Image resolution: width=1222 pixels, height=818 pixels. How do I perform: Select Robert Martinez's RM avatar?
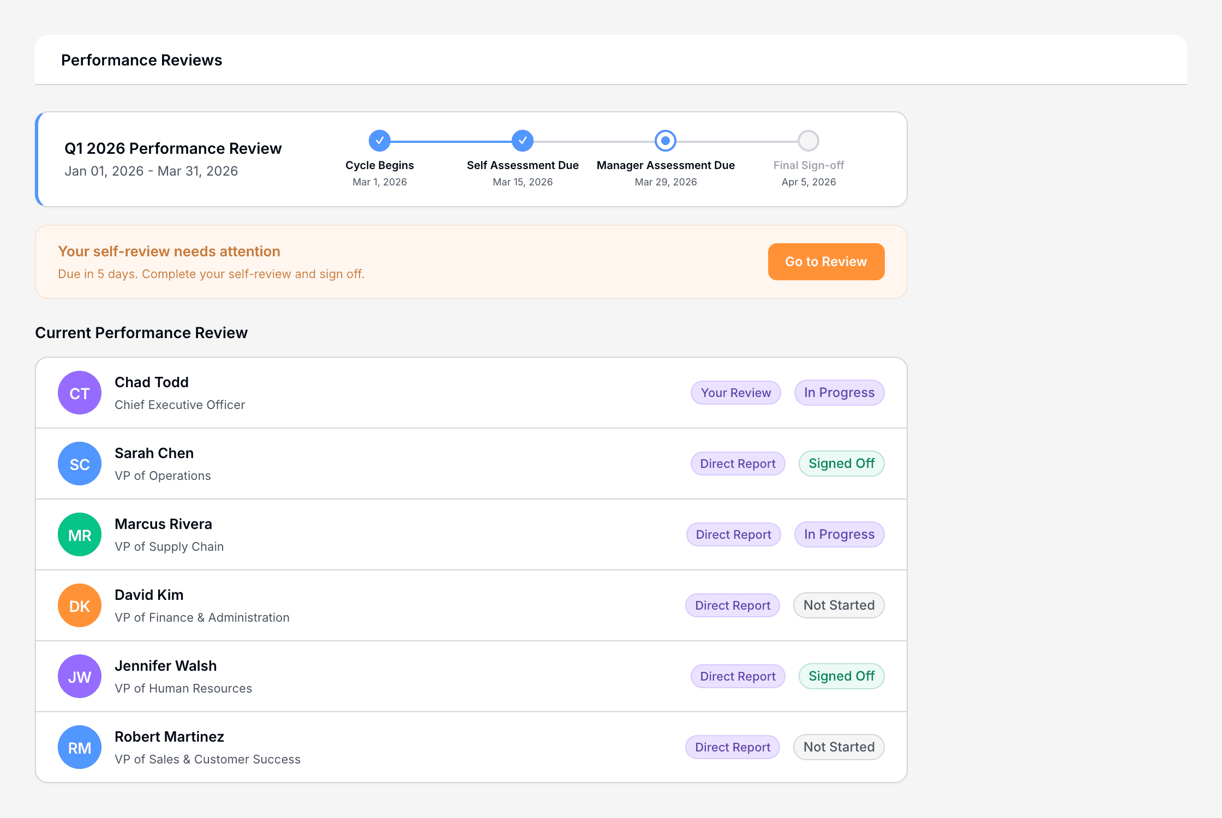(79, 747)
